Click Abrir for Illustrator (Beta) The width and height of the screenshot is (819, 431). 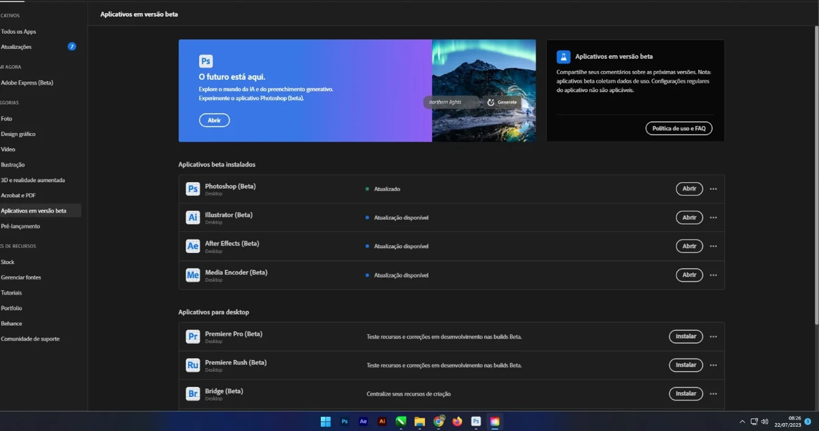[689, 217]
